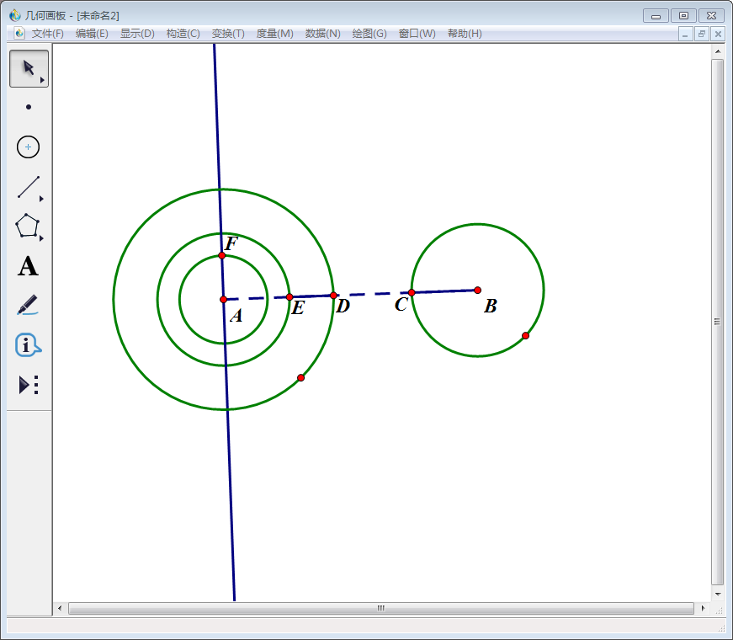Open the Custom tools button
This screenshot has width=733, height=640.
coord(28,385)
